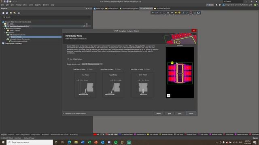
Task: Click the Excel icon on the taskbar
Action: click(x=89, y=142)
